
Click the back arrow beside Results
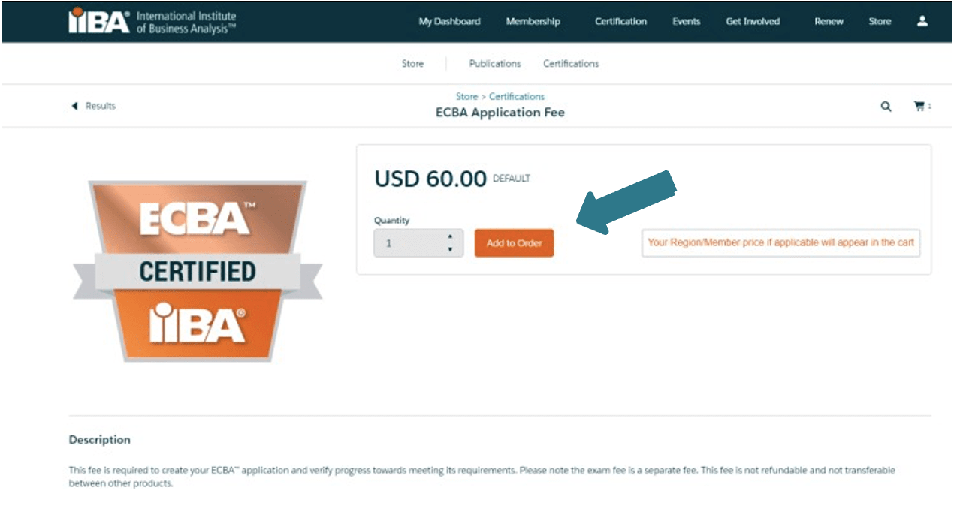coord(73,106)
